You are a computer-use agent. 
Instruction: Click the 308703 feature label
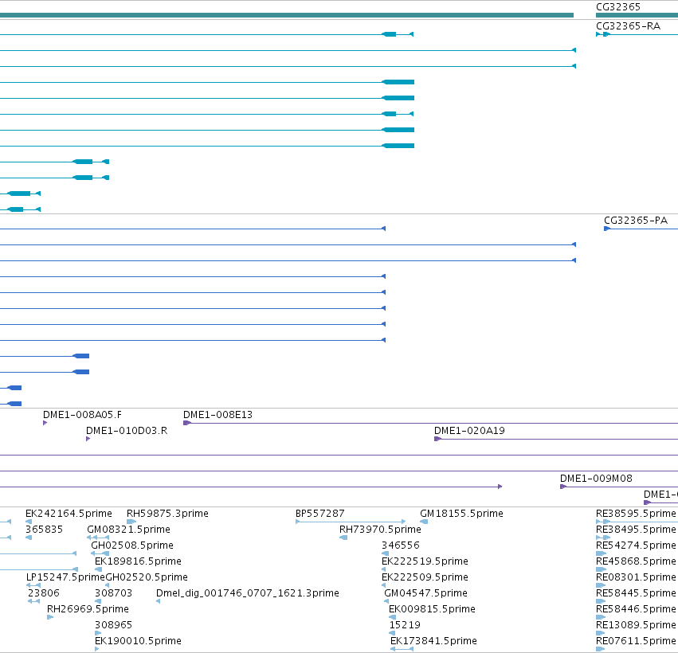click(x=113, y=593)
